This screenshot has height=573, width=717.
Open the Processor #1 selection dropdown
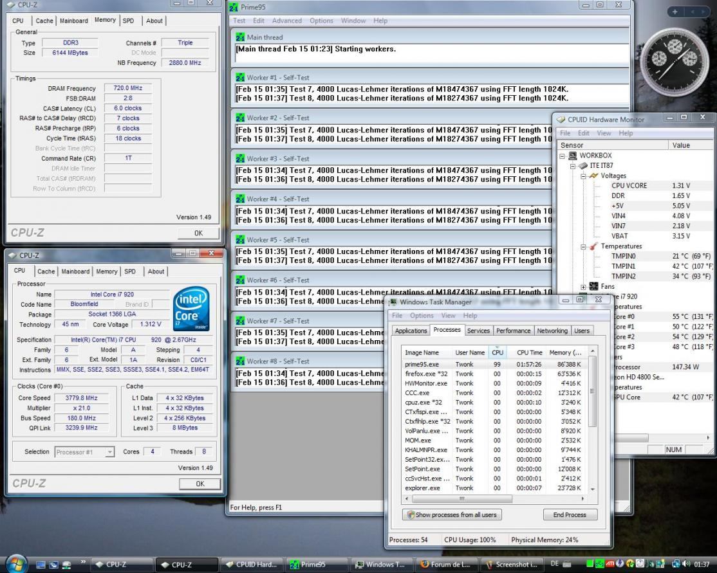(x=110, y=452)
